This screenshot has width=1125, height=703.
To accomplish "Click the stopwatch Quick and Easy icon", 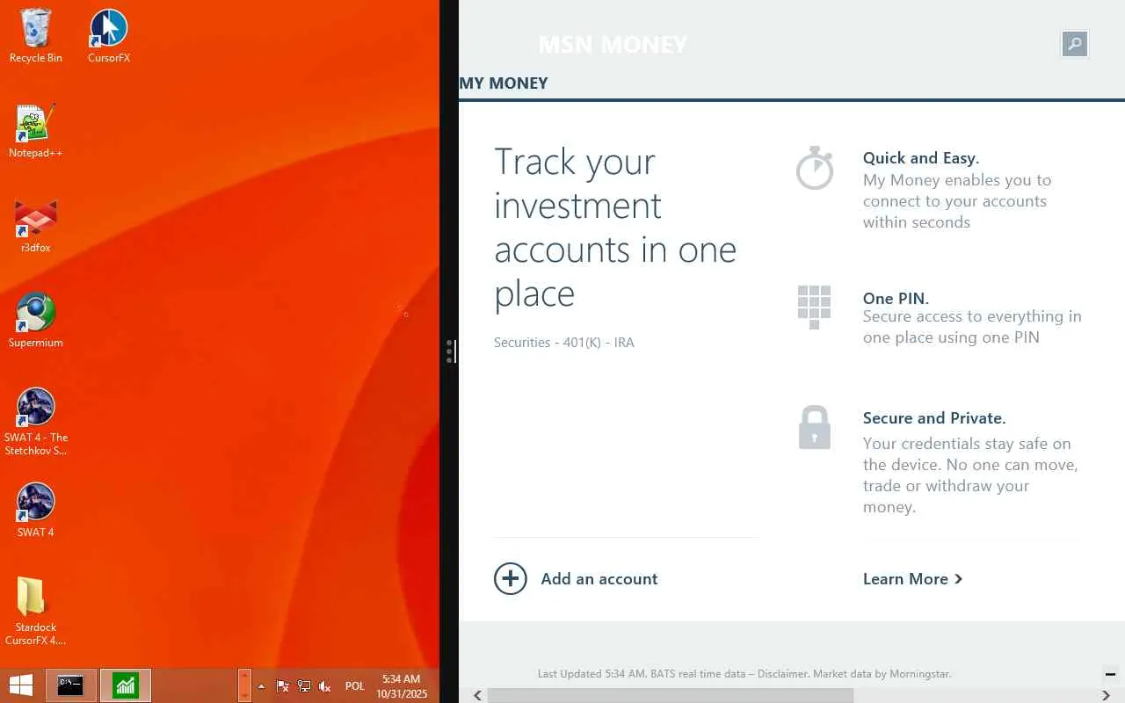I will [x=815, y=168].
